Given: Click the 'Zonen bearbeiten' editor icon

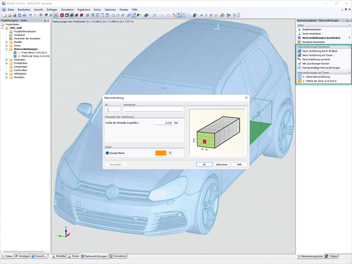Looking at the screenshot, I should 299,34.
